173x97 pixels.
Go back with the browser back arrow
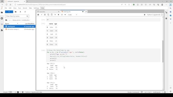pos(2,5)
